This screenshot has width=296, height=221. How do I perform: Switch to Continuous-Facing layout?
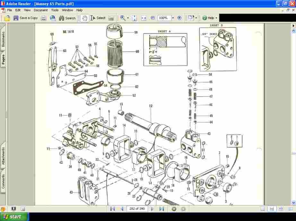(x=281, y=209)
